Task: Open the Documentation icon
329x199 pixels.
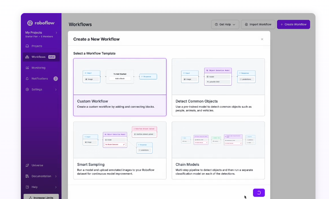Action: (27, 176)
